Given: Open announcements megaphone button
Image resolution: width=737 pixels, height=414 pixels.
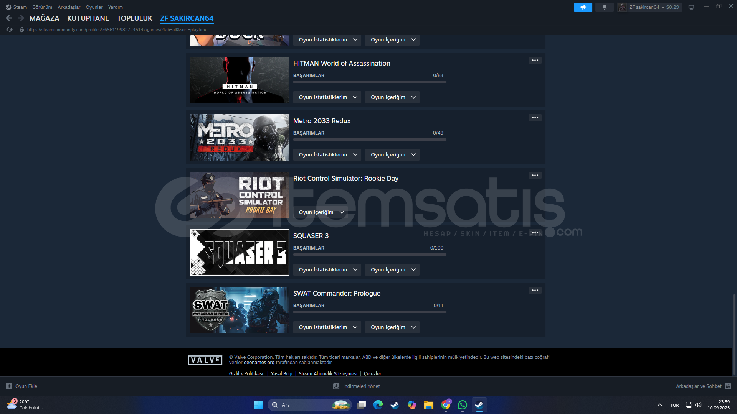Looking at the screenshot, I should point(583,7).
